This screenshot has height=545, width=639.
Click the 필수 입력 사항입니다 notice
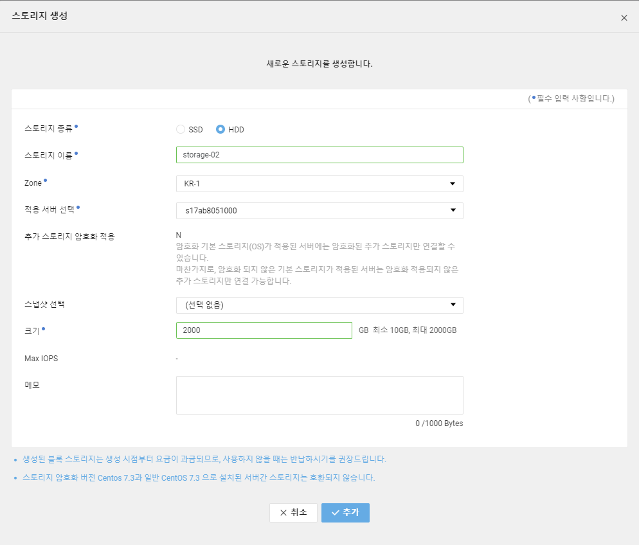coord(572,98)
